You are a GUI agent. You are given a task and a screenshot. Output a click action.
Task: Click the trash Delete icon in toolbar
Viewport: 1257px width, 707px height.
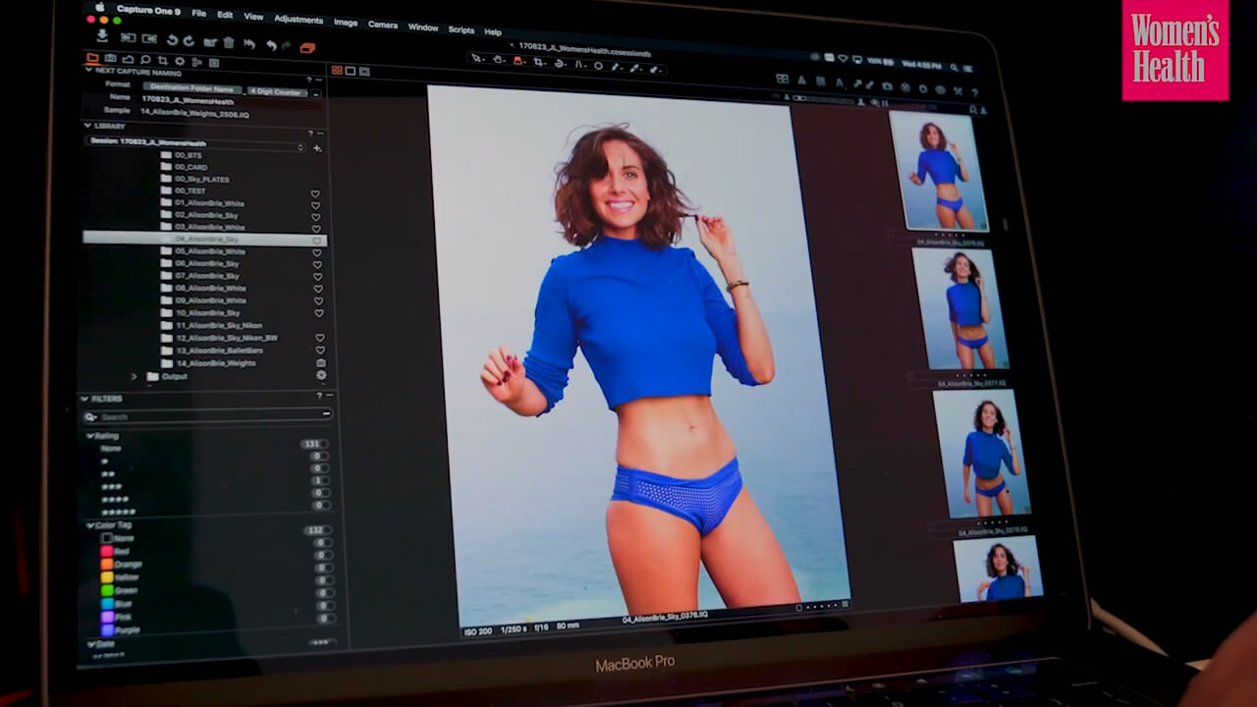coord(229,42)
